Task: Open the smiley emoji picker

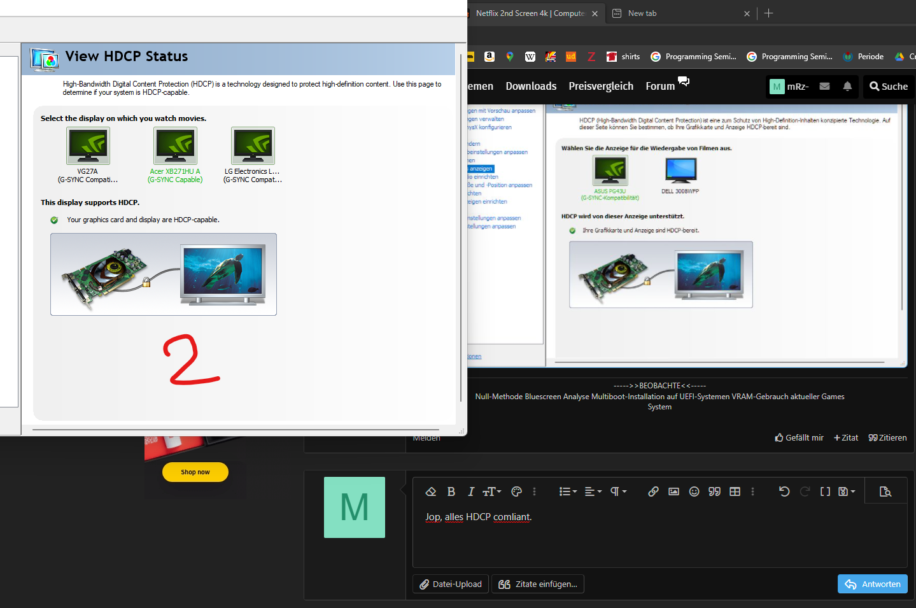Action: (694, 491)
